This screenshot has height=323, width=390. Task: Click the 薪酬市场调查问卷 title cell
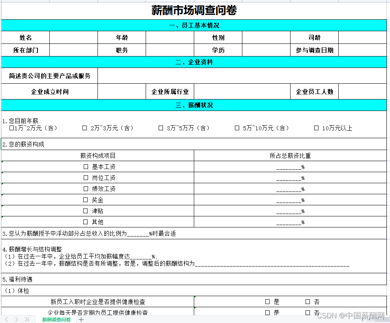194,10
